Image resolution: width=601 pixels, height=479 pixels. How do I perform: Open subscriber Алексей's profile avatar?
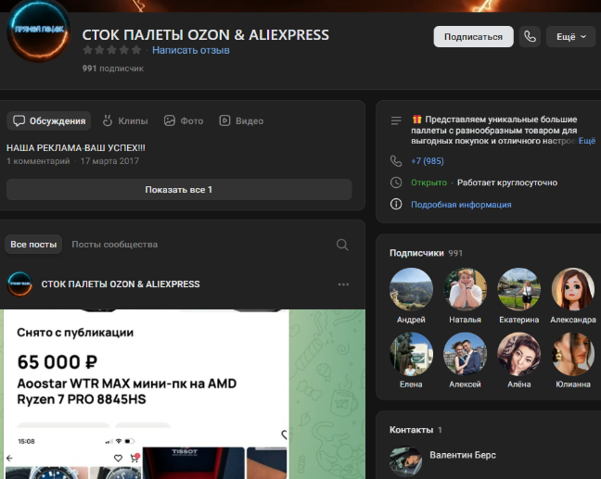point(465,354)
